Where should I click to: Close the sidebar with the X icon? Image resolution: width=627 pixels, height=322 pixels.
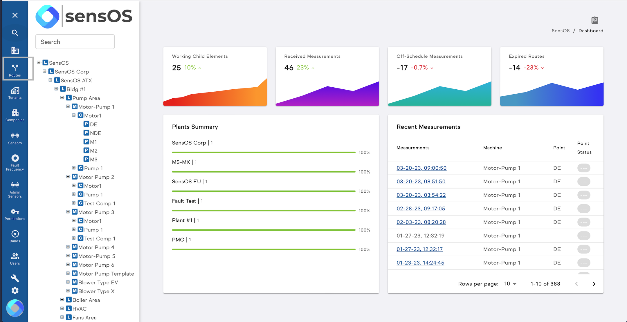click(x=15, y=15)
